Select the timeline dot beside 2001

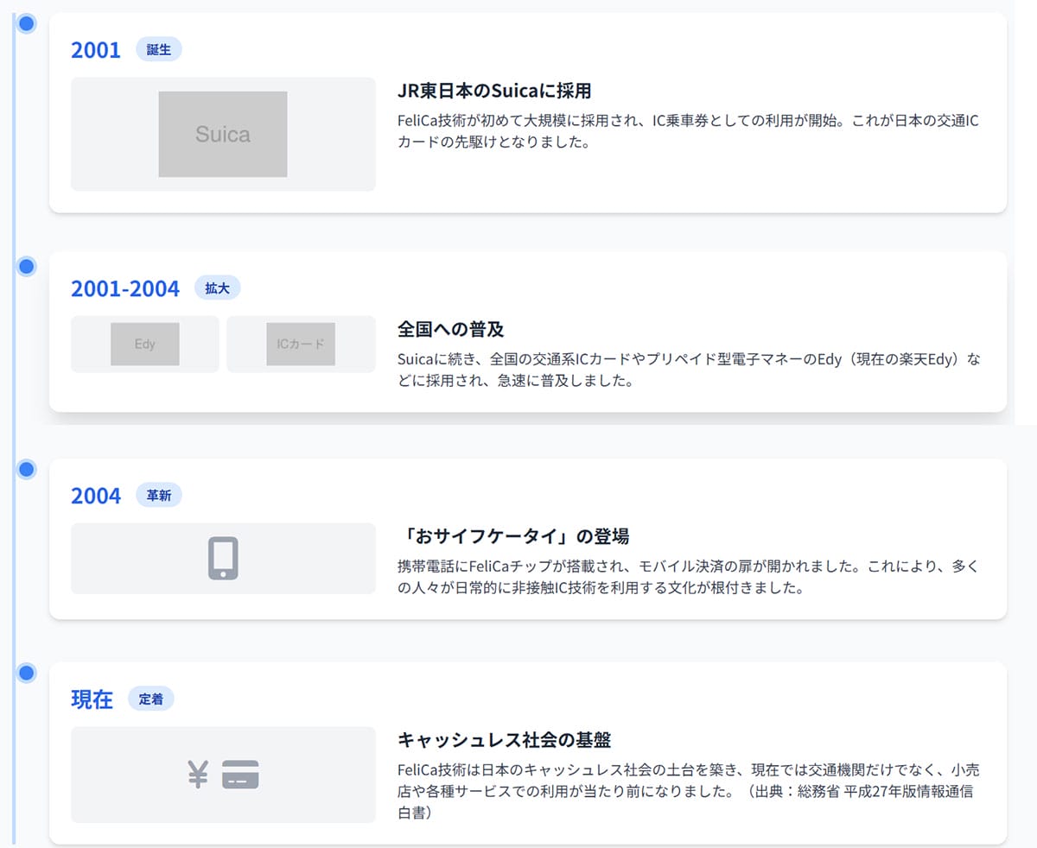[x=27, y=23]
